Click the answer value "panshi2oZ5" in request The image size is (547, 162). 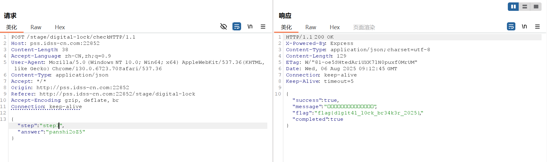click(65, 132)
